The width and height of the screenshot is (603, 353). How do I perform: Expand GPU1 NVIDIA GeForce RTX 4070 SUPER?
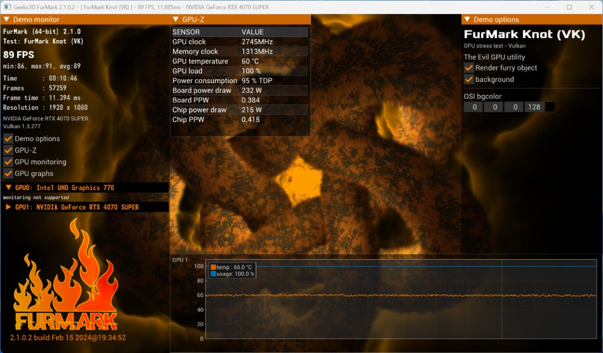pos(8,207)
